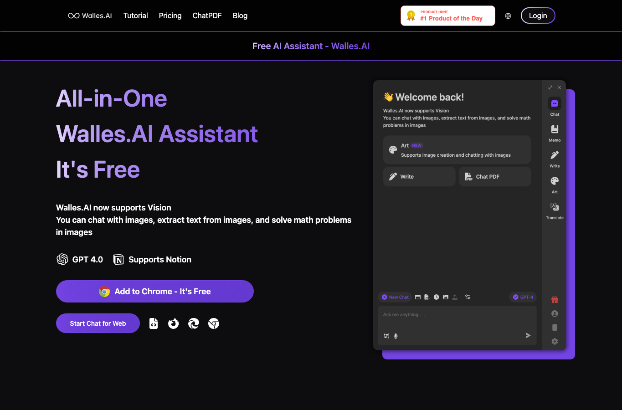Click the expand arrows icon on chat panel
This screenshot has height=410, width=622.
click(x=550, y=87)
